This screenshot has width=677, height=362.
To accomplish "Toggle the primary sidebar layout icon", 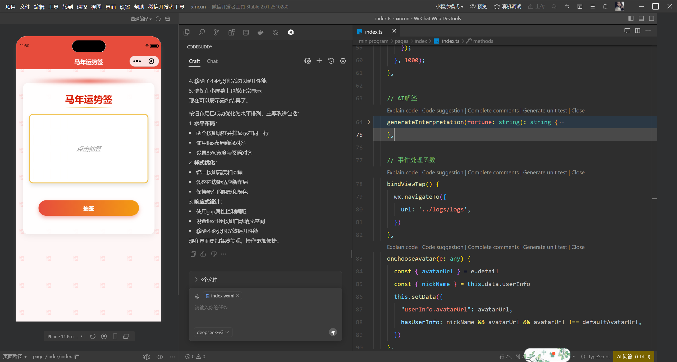I will tap(631, 18).
